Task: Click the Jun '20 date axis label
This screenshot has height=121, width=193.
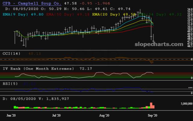Action: [12, 115]
